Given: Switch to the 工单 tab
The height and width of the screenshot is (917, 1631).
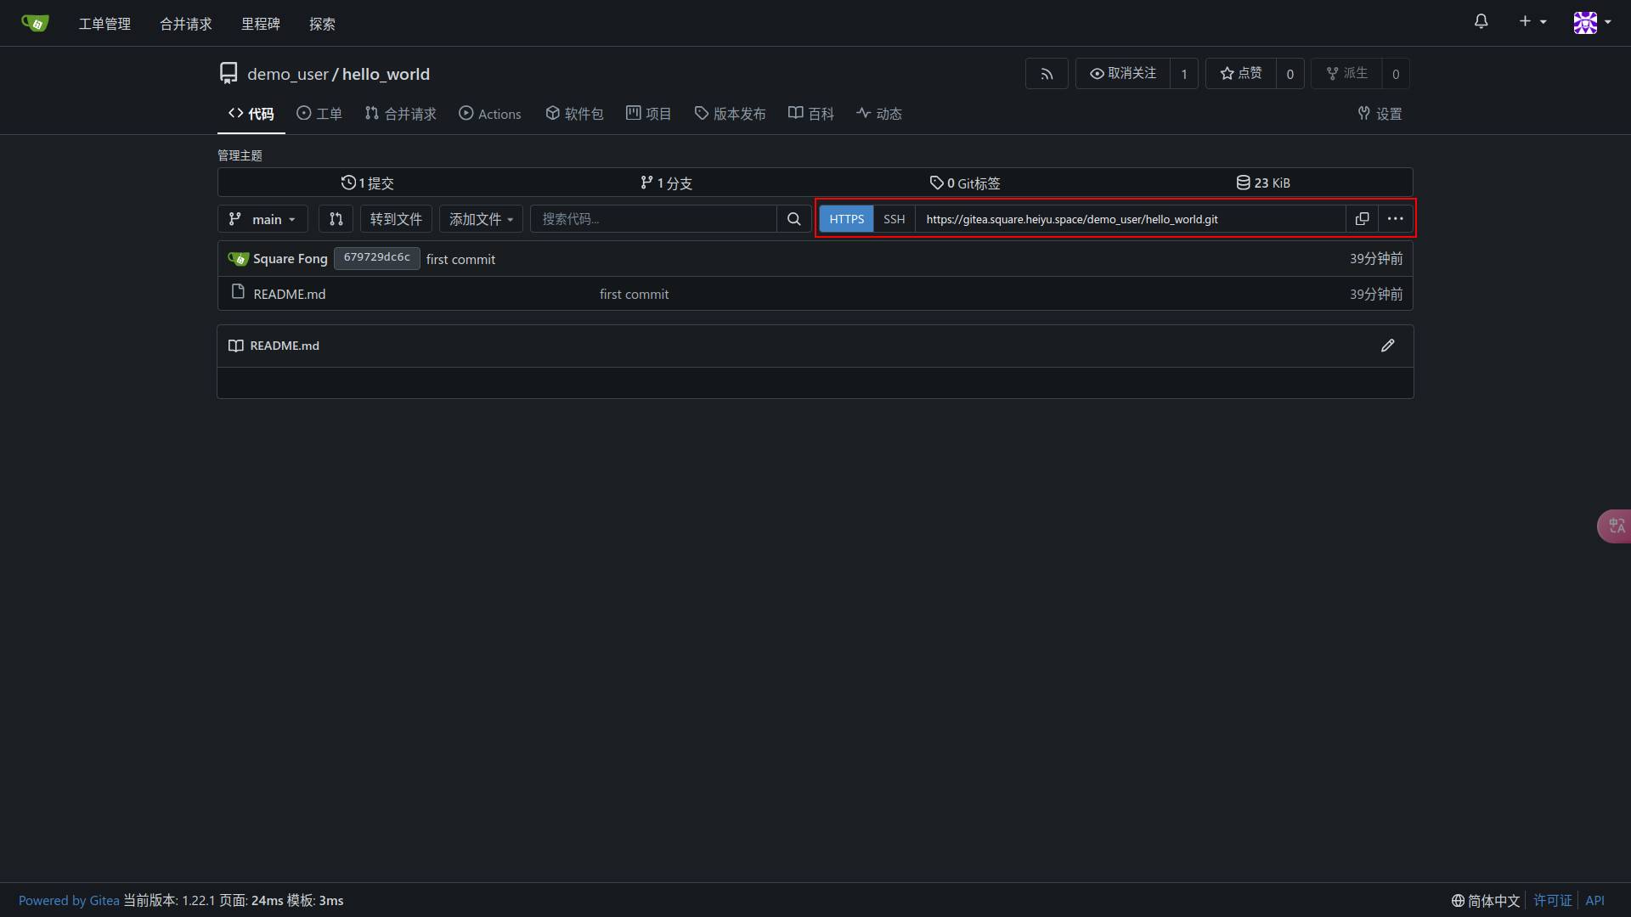Looking at the screenshot, I should click(x=319, y=114).
